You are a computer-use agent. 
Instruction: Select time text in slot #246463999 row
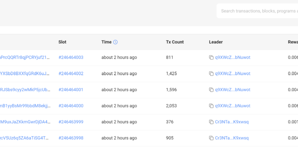coord(119,122)
